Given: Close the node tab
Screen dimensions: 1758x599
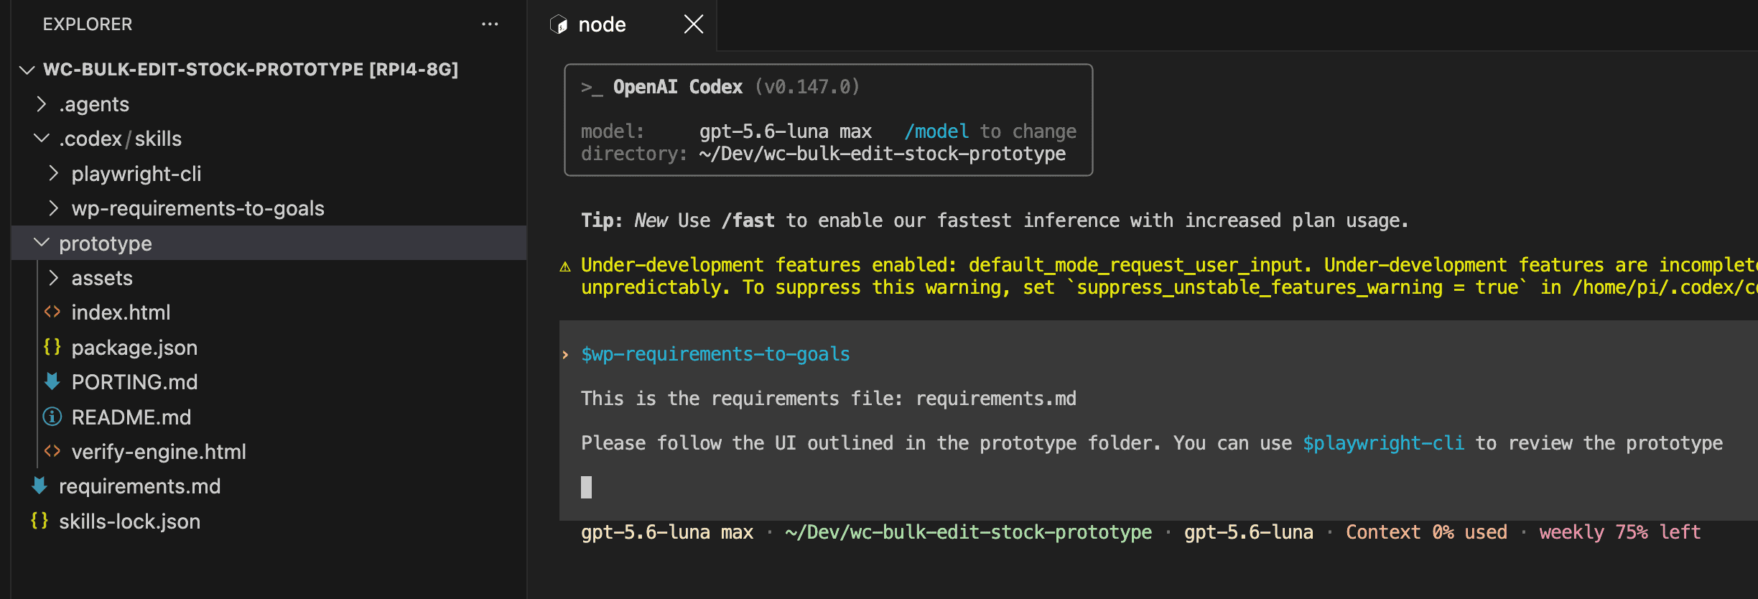Looking at the screenshot, I should tap(693, 24).
